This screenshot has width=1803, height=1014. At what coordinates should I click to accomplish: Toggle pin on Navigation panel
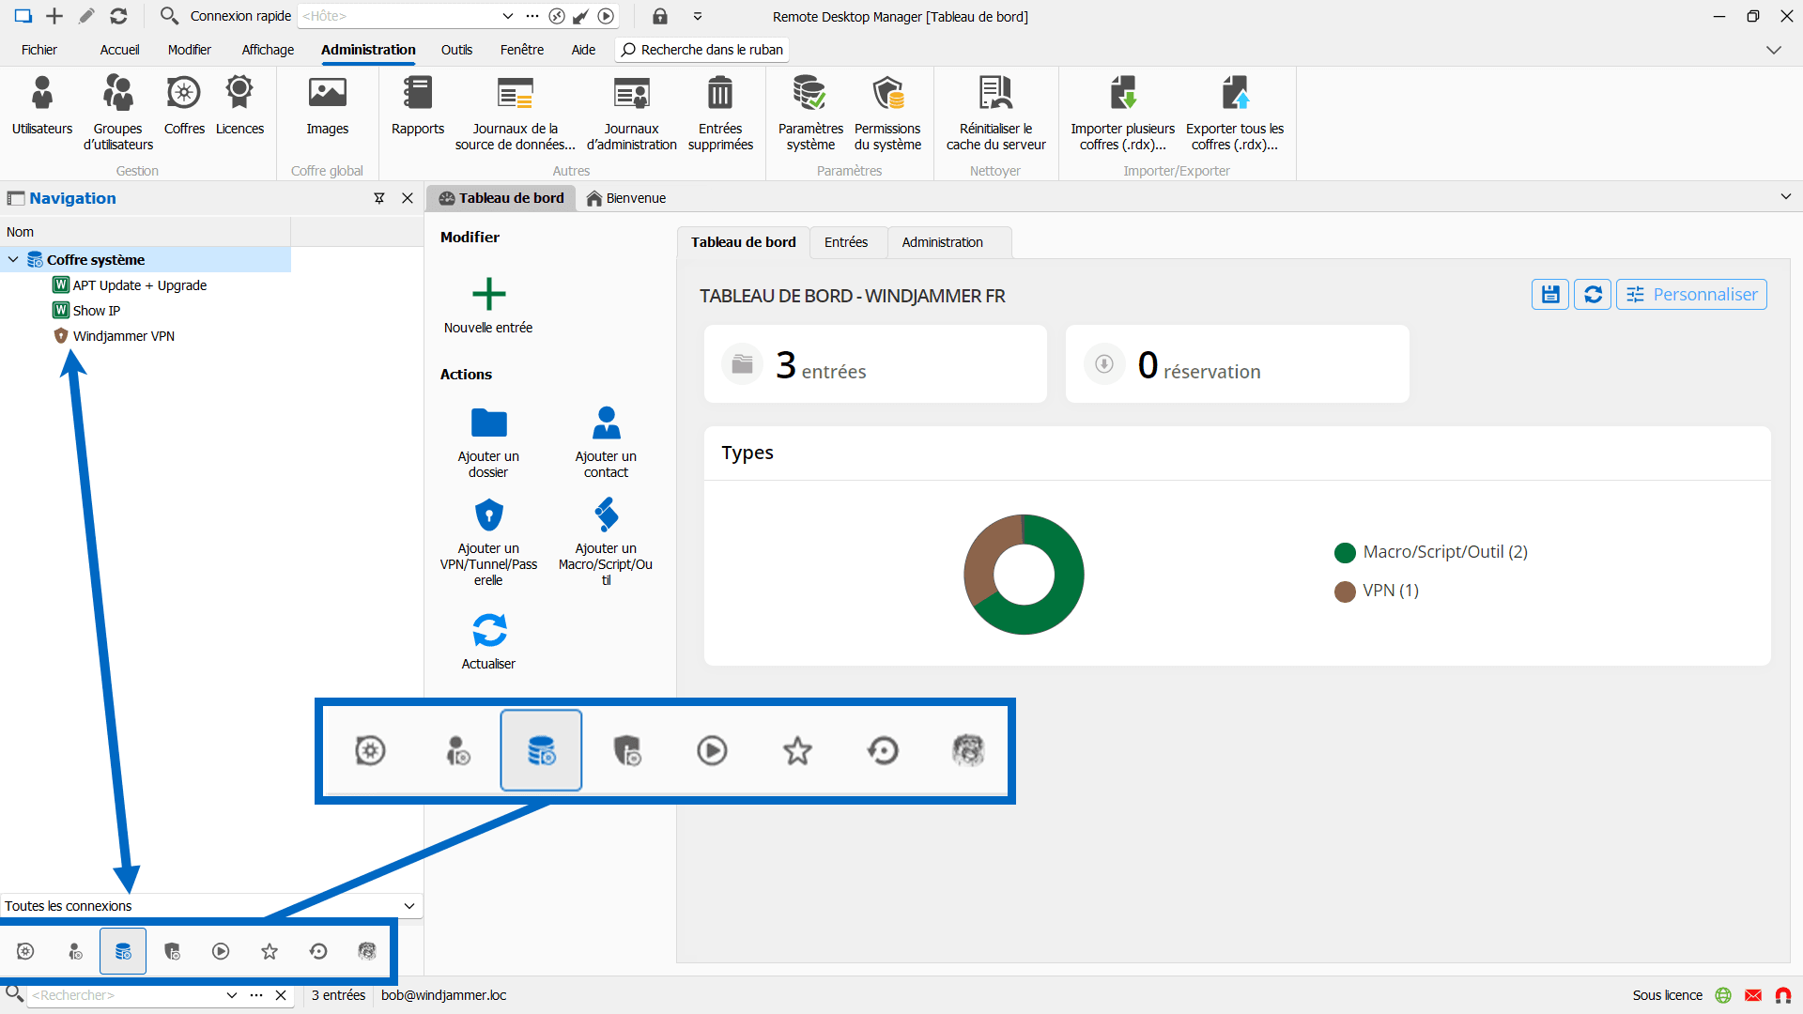tap(379, 198)
